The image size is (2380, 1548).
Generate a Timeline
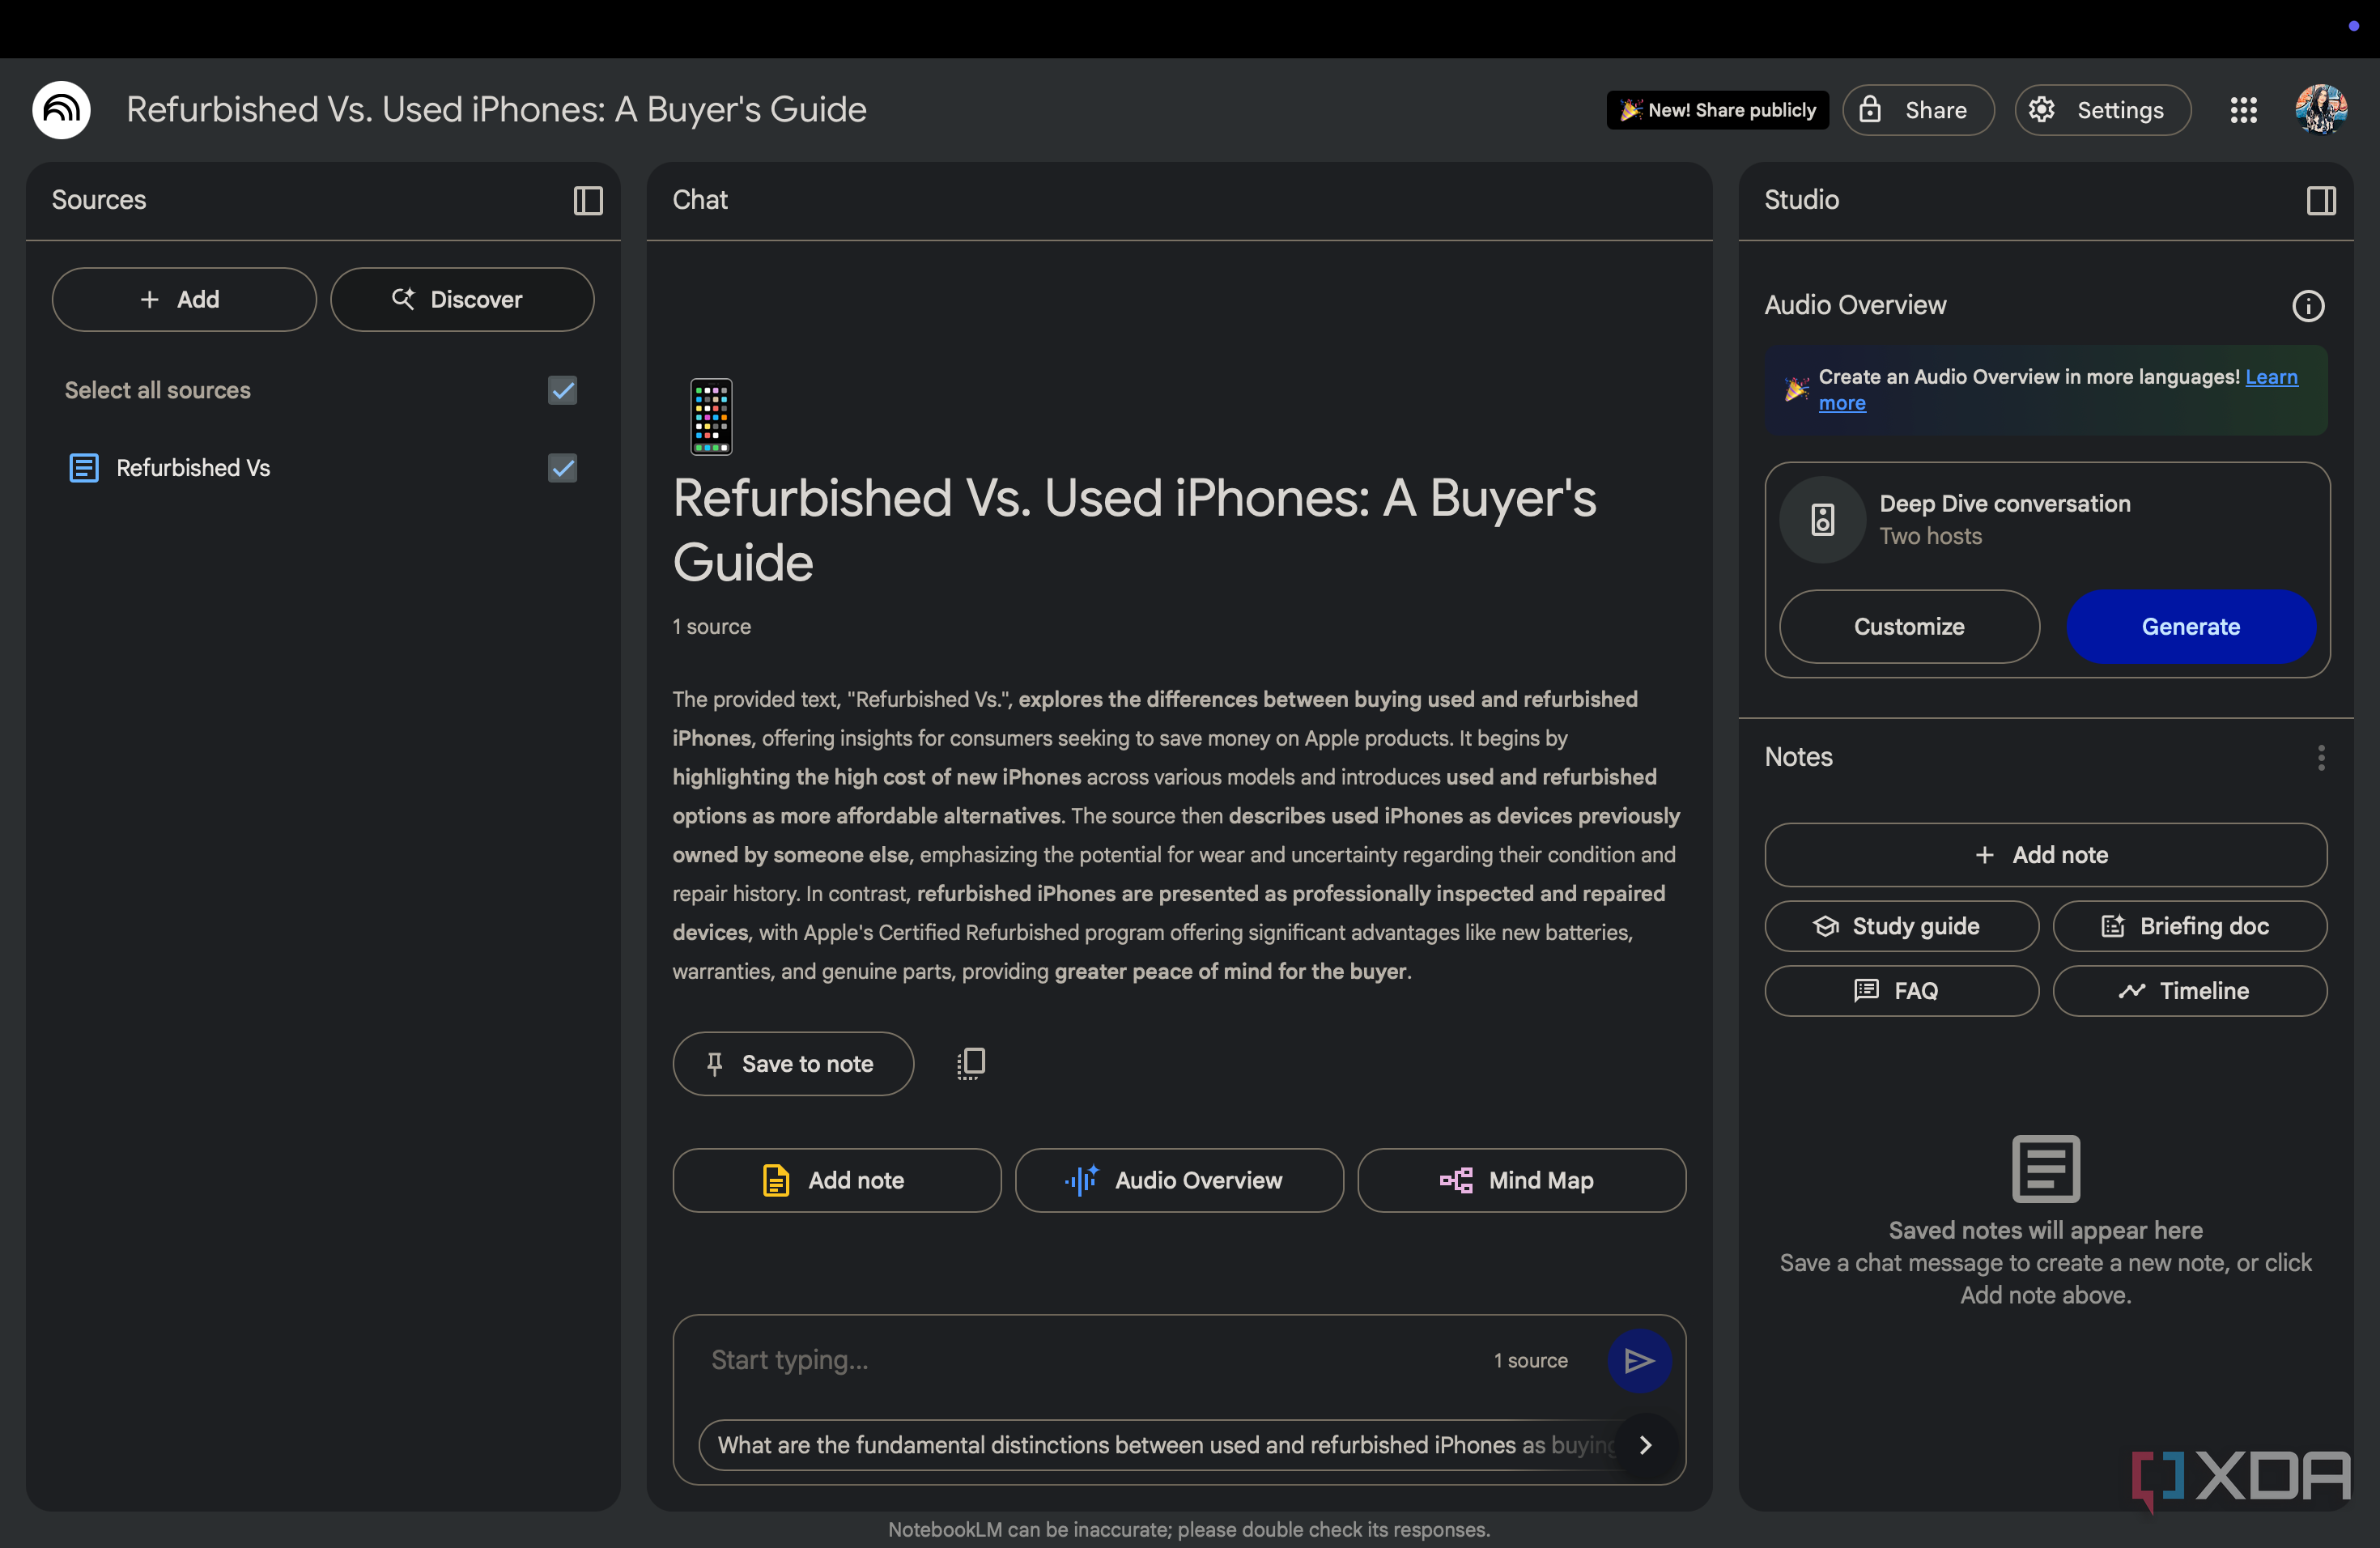coord(2189,991)
